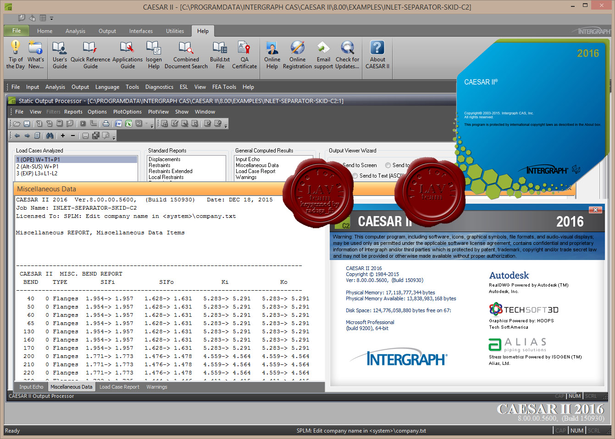Expand first output toolbar overflow arrow
Image resolution: width=615 pixels, height=439 pixels.
click(x=152, y=125)
